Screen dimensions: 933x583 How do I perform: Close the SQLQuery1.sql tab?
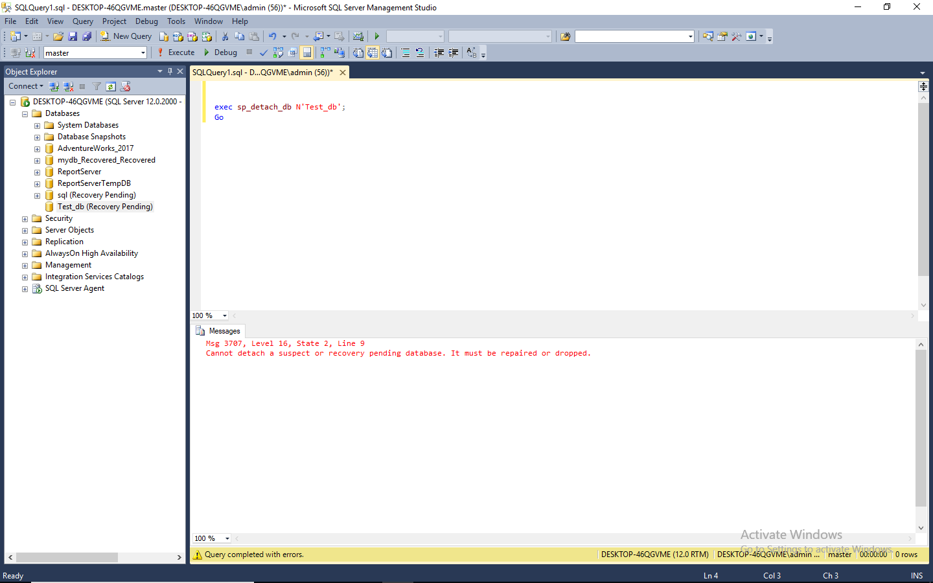[x=343, y=73]
